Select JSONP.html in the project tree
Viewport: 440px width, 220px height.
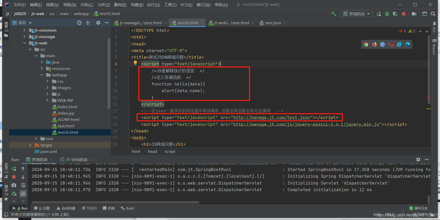coord(68,119)
